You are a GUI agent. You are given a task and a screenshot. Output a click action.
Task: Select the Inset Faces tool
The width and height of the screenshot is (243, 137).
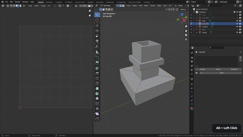(97, 68)
